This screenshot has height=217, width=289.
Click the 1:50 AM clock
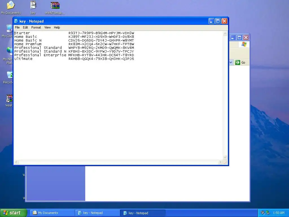[279, 213]
